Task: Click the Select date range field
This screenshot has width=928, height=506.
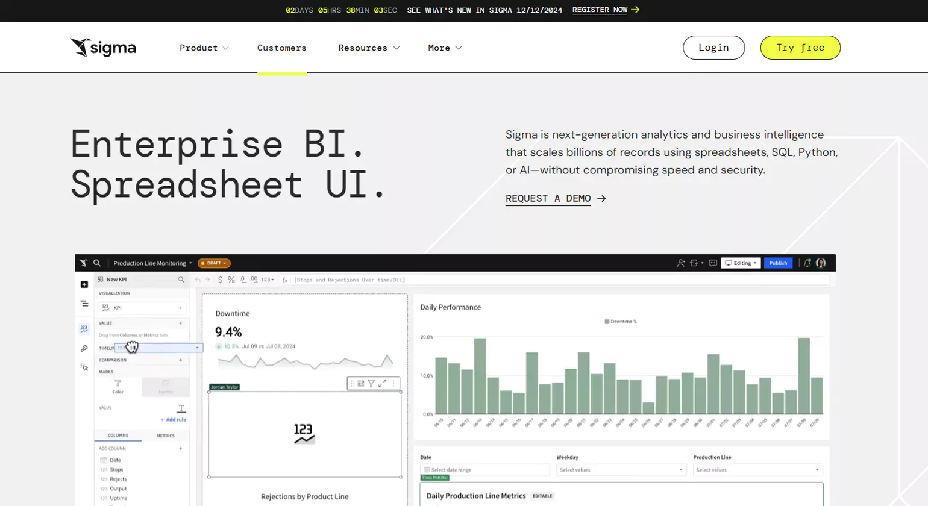Action: (x=484, y=470)
